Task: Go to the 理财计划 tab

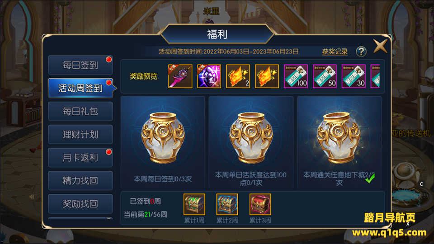Action: (80, 135)
